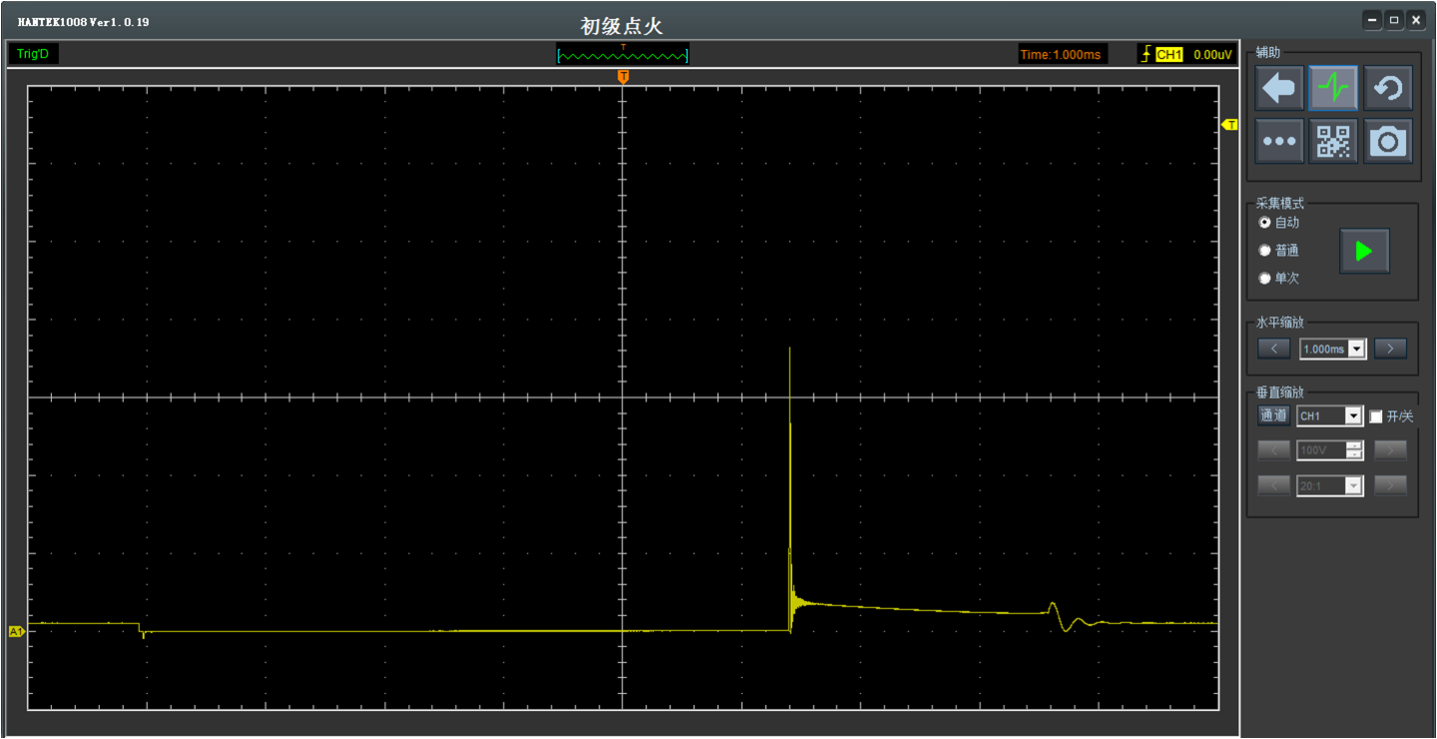Select the 单次 acquisition mode

[1265, 279]
